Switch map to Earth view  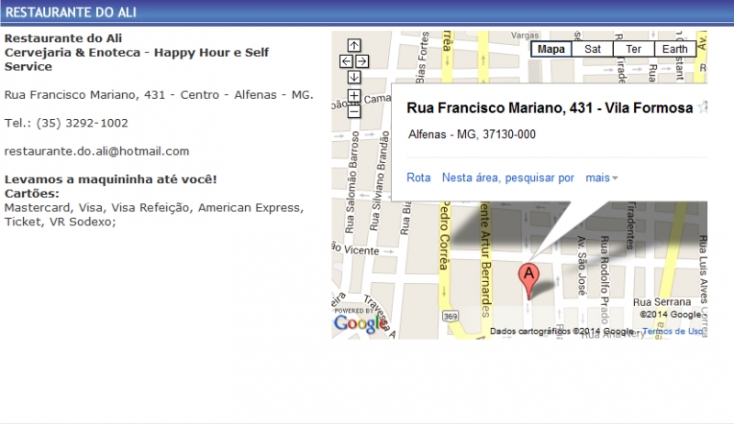tap(674, 49)
